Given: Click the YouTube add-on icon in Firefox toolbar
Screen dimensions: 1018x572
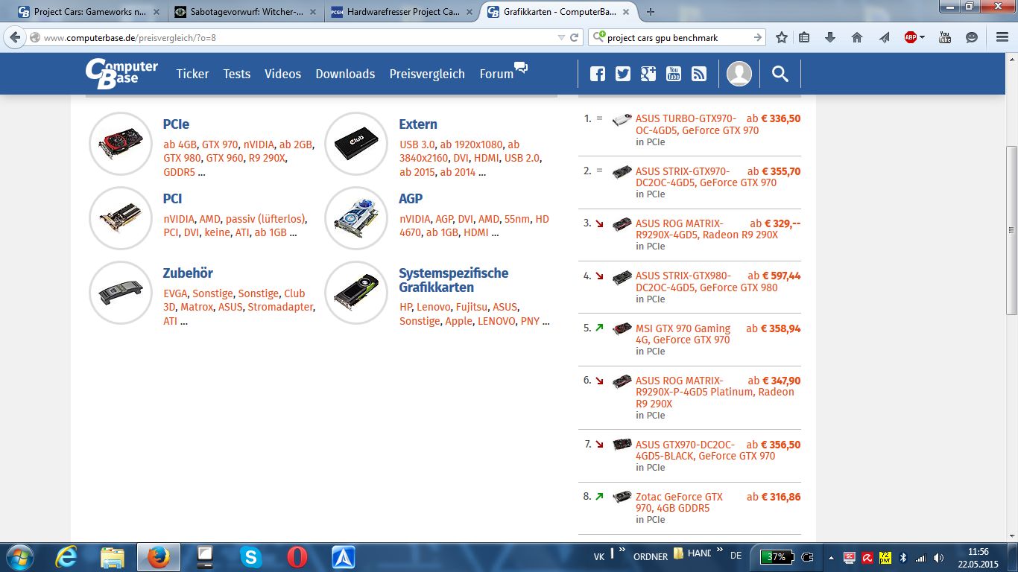Looking at the screenshot, I should click(x=945, y=37).
